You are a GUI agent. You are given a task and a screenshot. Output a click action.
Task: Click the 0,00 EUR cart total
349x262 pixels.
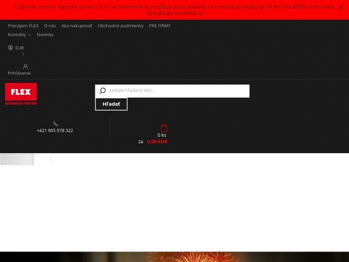tap(157, 141)
